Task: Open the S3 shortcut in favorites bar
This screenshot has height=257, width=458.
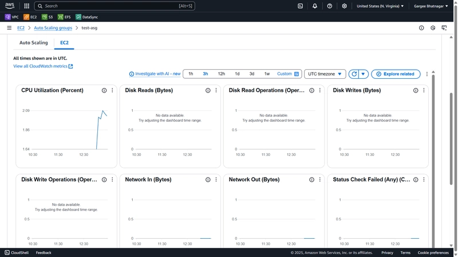Action: coord(48,17)
